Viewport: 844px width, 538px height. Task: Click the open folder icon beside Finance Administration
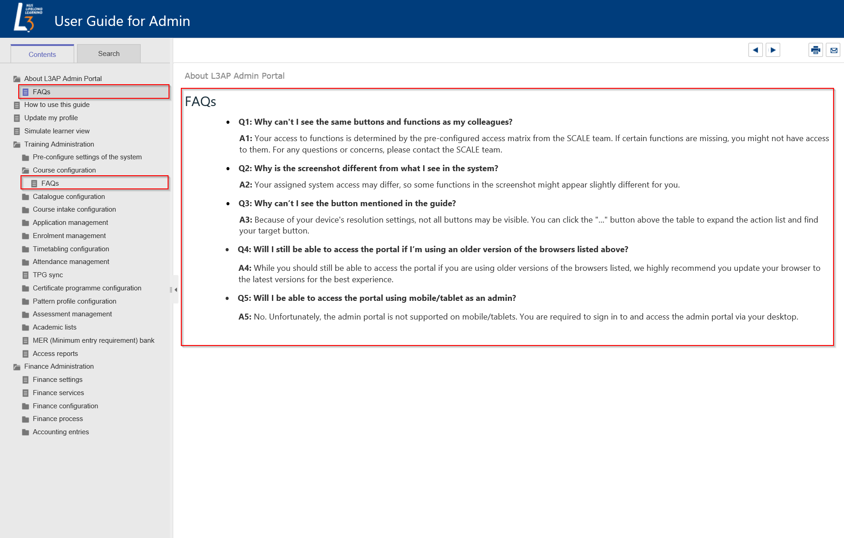pos(17,366)
